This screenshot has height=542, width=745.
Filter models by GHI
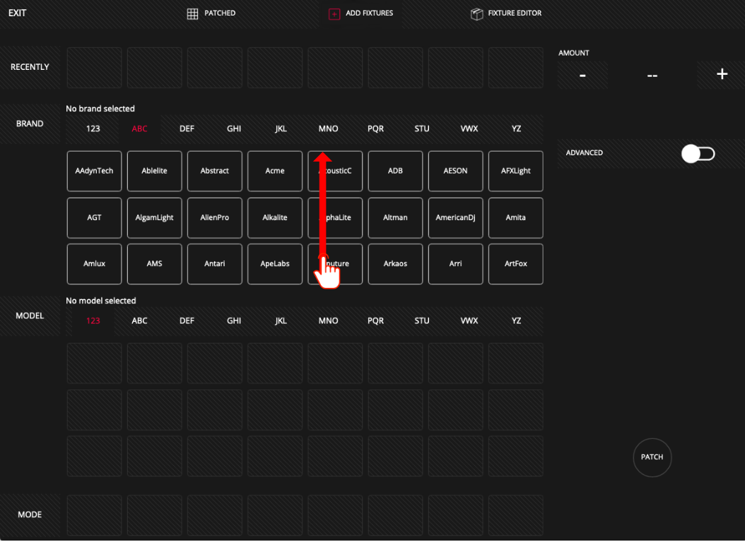[x=234, y=321]
